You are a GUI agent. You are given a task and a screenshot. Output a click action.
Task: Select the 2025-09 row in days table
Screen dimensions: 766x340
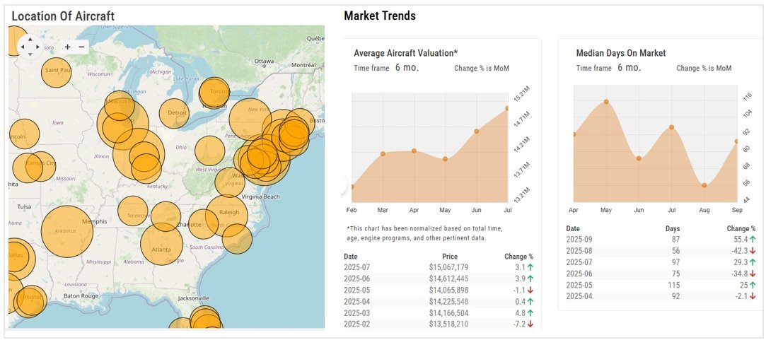coord(661,240)
